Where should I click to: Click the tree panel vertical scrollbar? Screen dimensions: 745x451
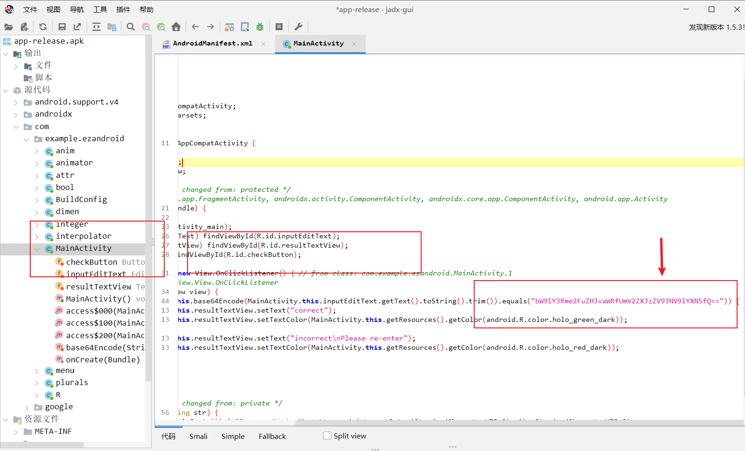[x=148, y=209]
